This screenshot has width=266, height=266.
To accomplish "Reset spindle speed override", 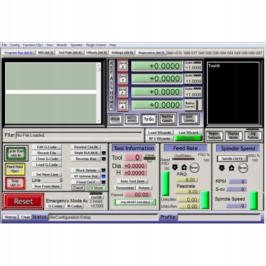I will (x=243, y=168).
